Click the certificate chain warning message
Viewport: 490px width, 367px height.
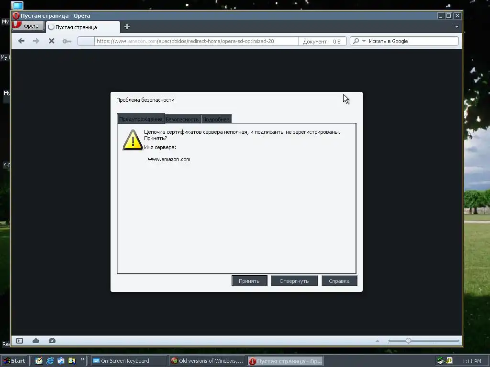242,135
